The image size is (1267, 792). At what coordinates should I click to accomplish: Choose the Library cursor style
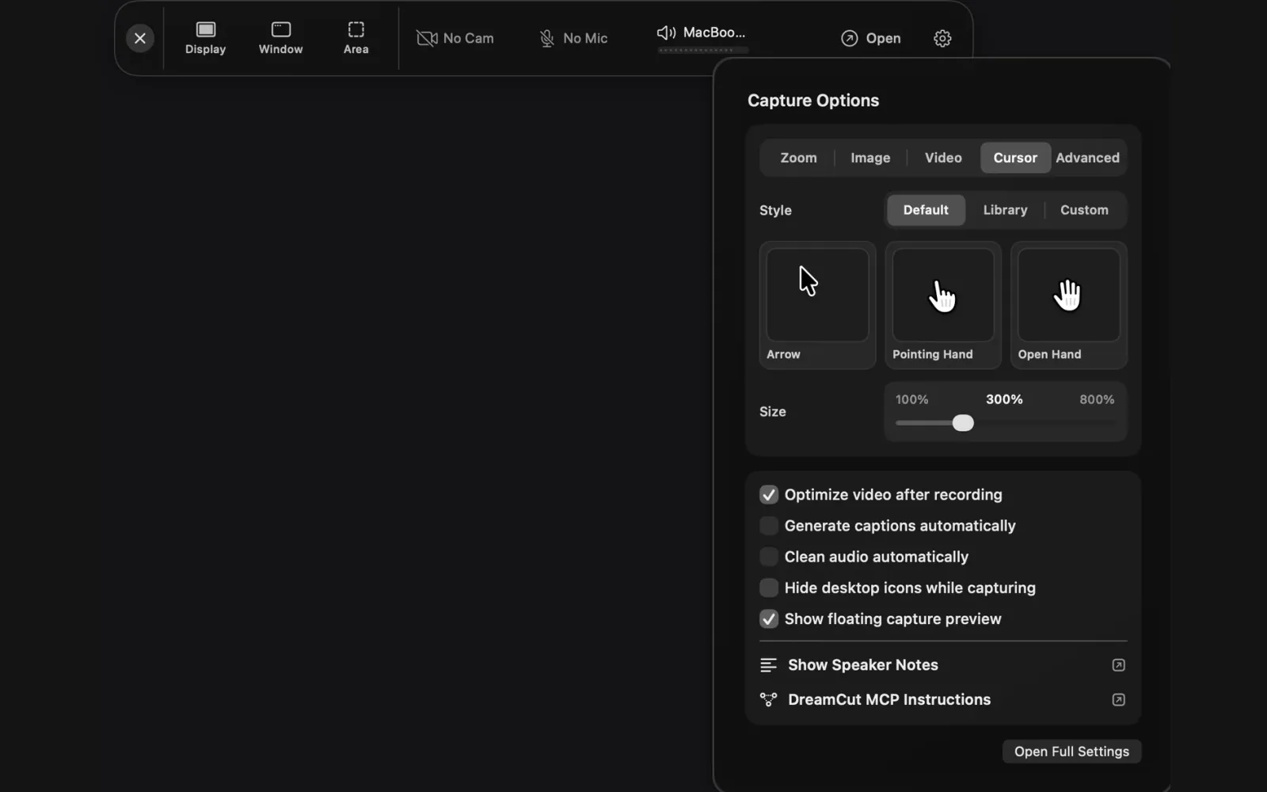(x=1005, y=210)
